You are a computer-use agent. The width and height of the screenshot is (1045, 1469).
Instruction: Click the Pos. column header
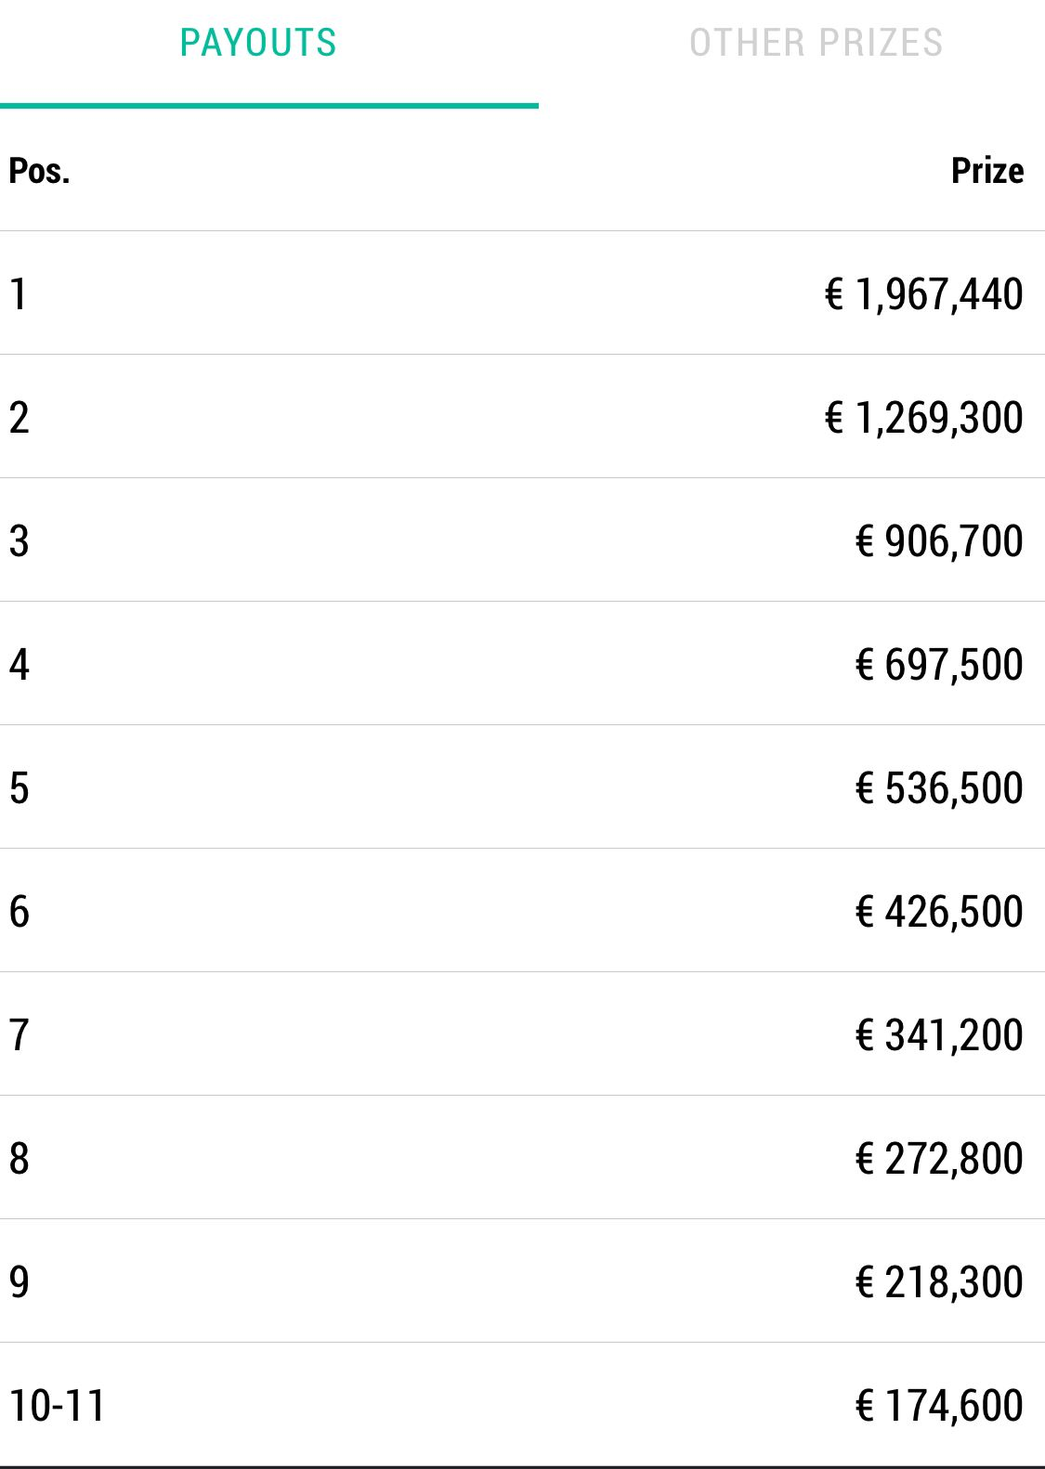(x=40, y=171)
